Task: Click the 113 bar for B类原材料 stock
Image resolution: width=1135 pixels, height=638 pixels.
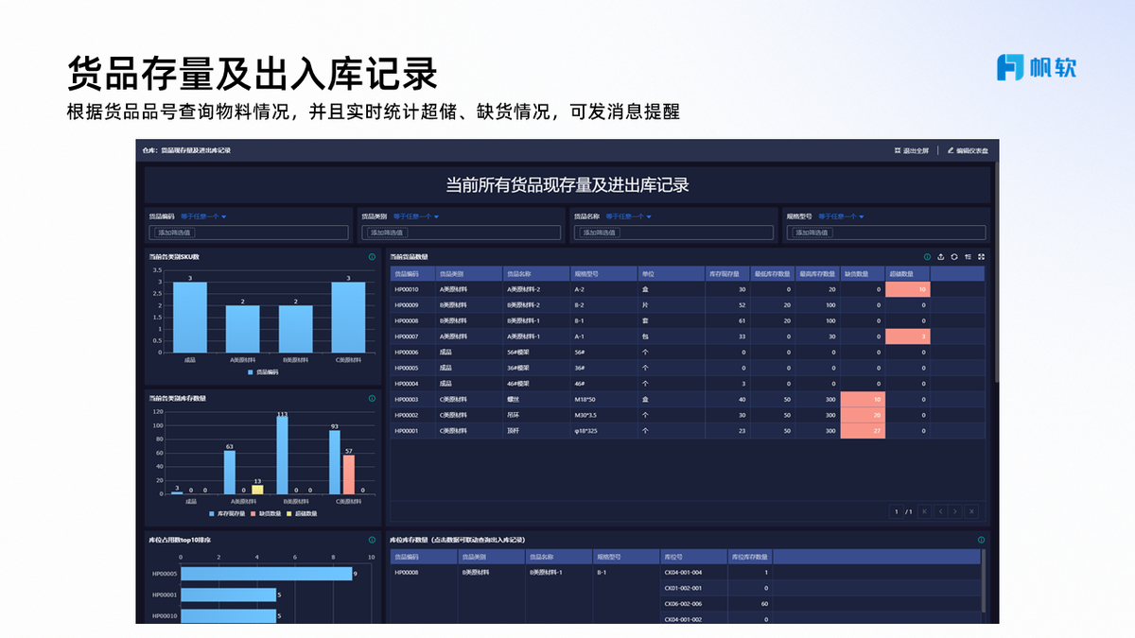Action: pyautogui.click(x=282, y=456)
